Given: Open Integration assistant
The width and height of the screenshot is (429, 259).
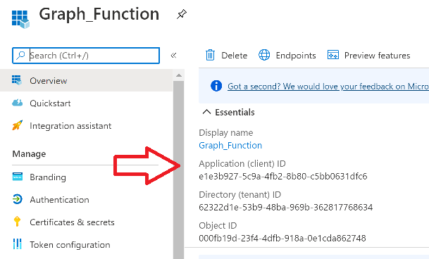Looking at the screenshot, I should (70, 126).
